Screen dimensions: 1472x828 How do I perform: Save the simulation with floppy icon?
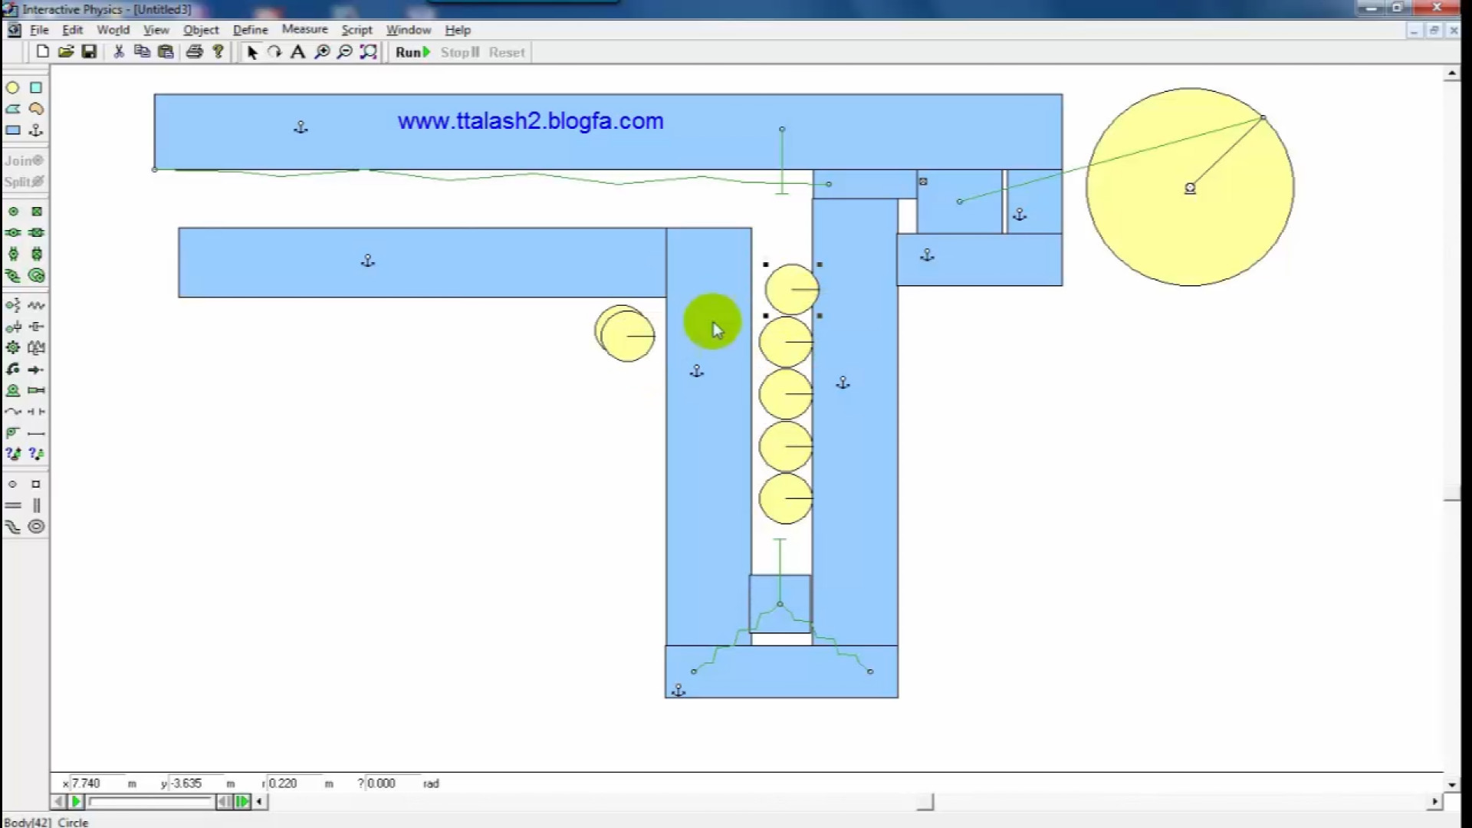(89, 52)
